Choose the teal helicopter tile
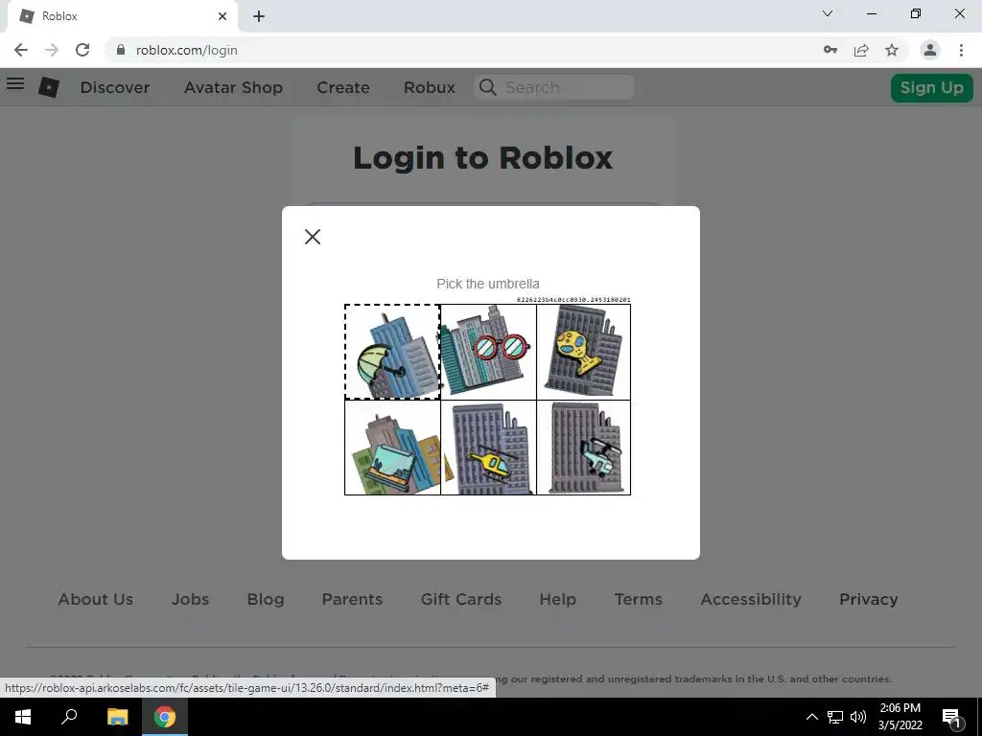 pyautogui.click(x=584, y=448)
